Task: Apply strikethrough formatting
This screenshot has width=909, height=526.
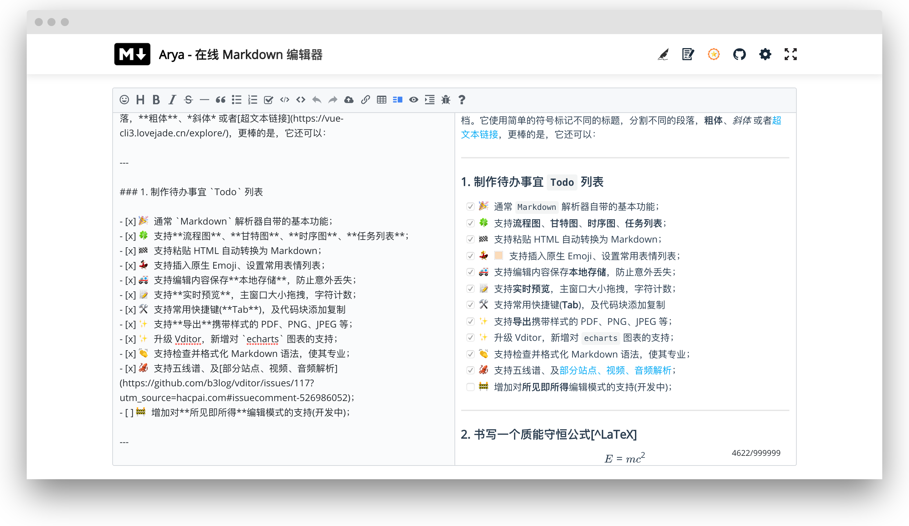Action: click(x=189, y=100)
